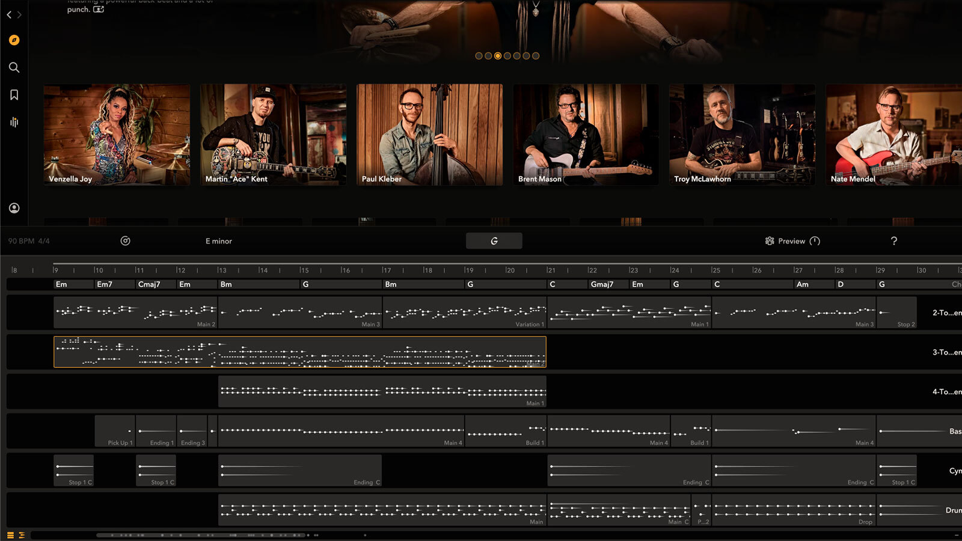The image size is (962, 541).
Task: Open Search from the sidebar magnifier
Action: pyautogui.click(x=14, y=67)
